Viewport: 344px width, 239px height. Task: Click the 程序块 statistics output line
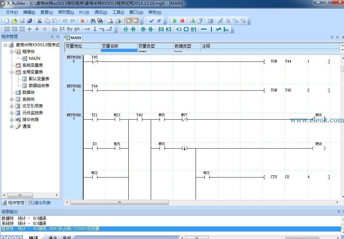click(x=171, y=229)
